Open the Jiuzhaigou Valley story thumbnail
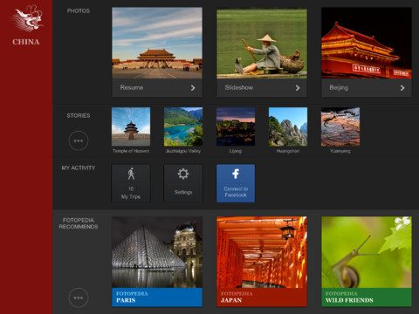Screen dimensions: 419x314 [x=183, y=126]
